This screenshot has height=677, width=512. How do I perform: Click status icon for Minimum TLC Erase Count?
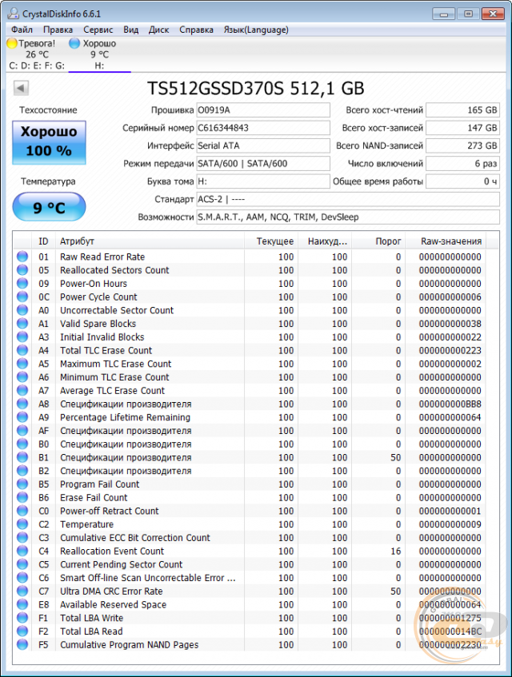point(22,377)
